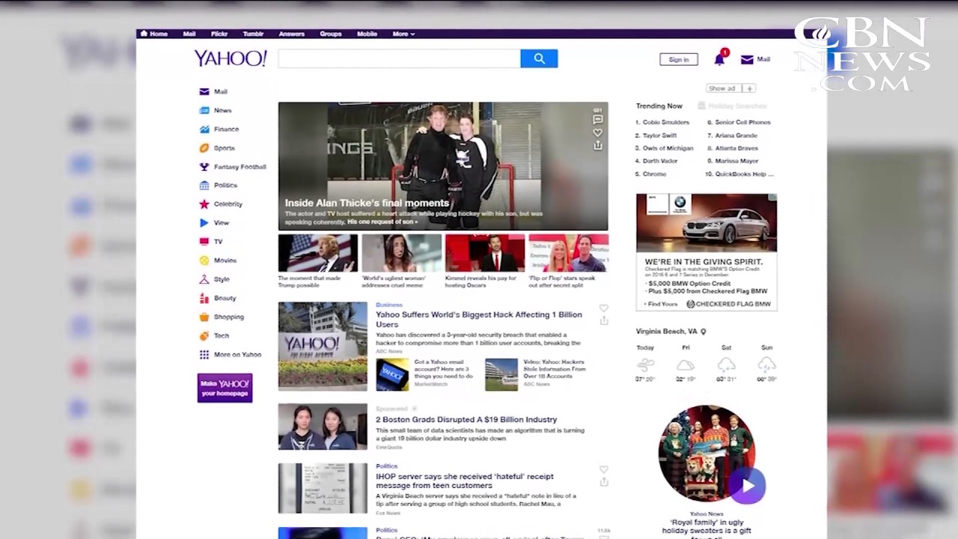This screenshot has height=539, width=958.
Task: Click the Finance icon in the sidebar
Action: [x=204, y=129]
